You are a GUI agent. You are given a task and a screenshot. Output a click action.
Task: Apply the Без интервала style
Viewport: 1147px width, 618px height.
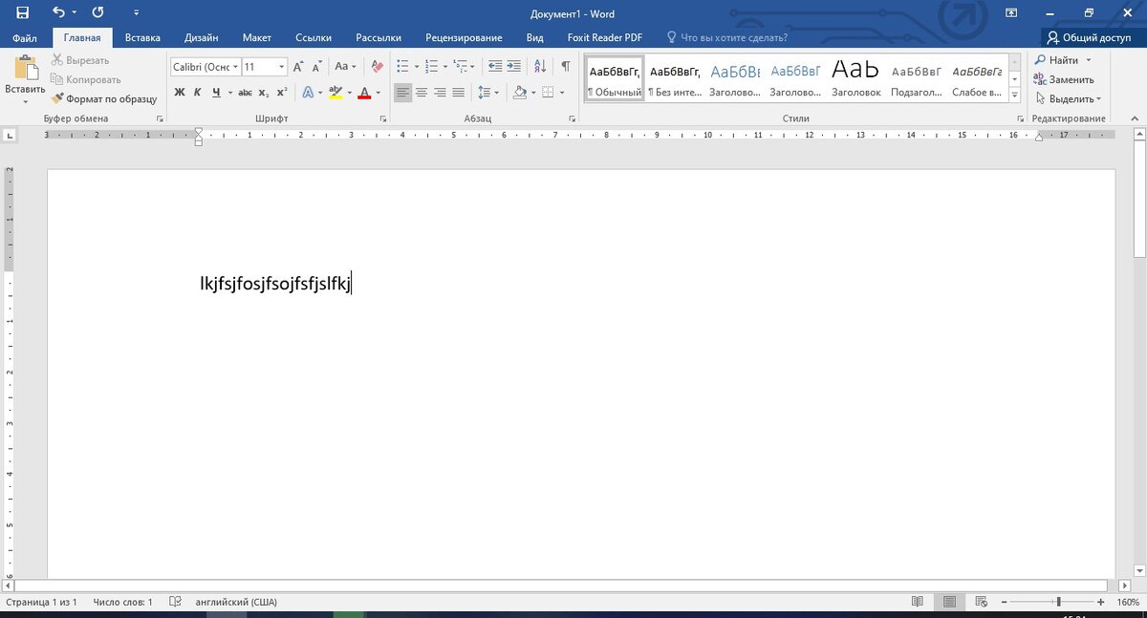(675, 80)
